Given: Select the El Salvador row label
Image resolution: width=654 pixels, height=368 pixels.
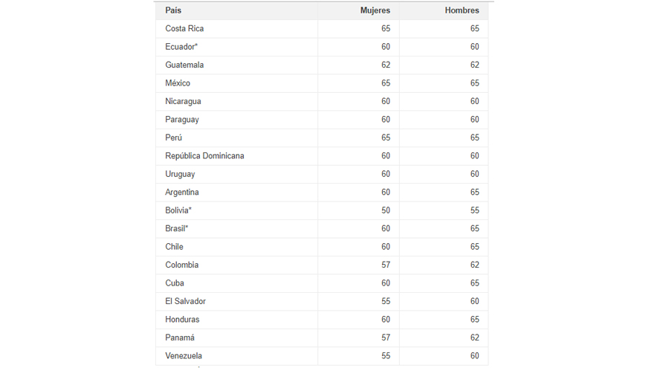Looking at the screenshot, I should (186, 301).
